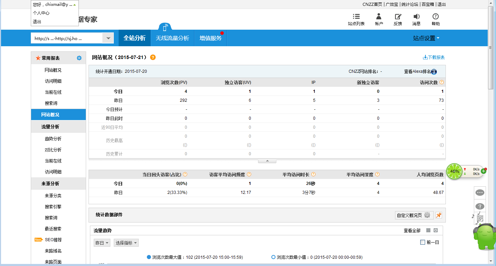This screenshot has height=266, width=496.
Task: Open the 站点列表 site list icon
Action: pos(356,17)
